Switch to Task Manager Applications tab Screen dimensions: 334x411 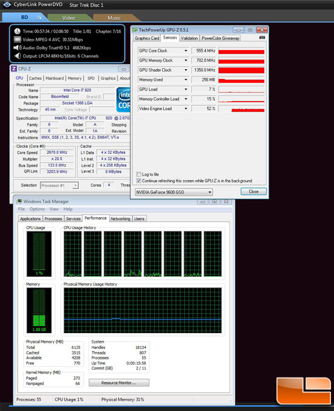(30, 219)
